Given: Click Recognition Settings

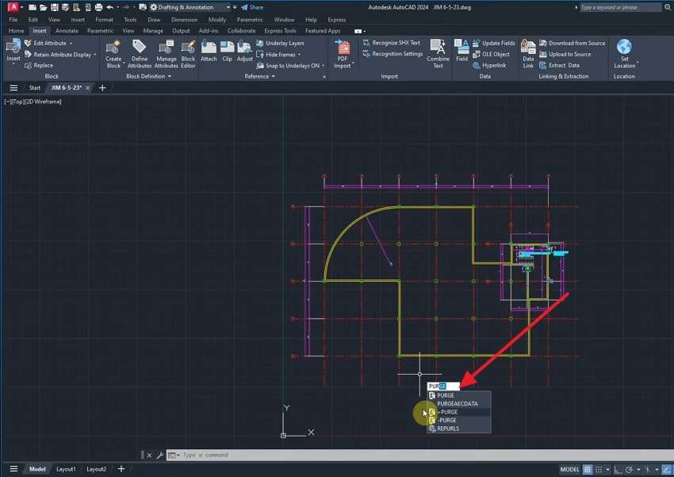Looking at the screenshot, I should coord(393,54).
